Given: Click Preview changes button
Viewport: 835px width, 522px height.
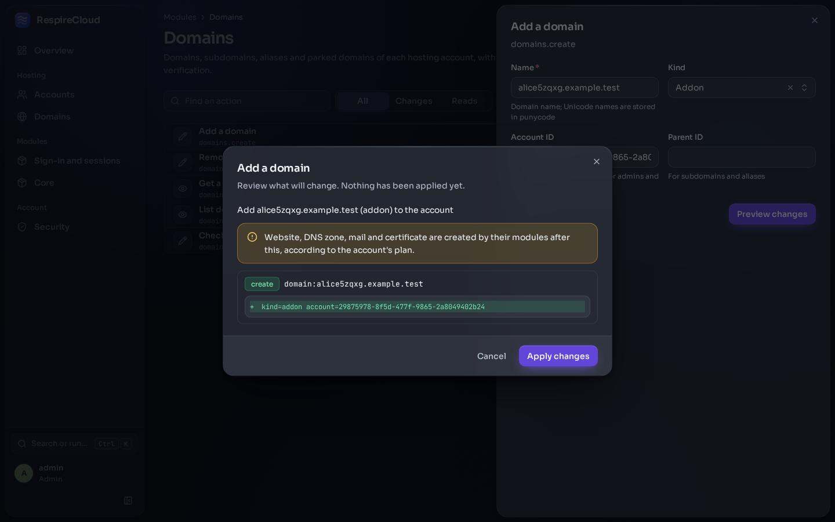Looking at the screenshot, I should 772,214.
